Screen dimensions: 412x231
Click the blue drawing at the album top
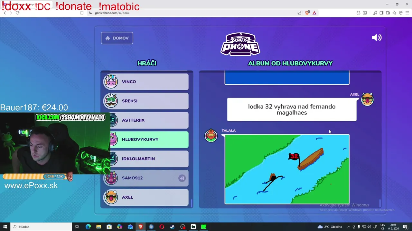tap(287, 78)
